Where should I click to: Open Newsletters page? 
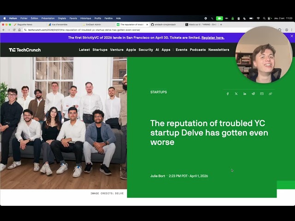coord(219,50)
